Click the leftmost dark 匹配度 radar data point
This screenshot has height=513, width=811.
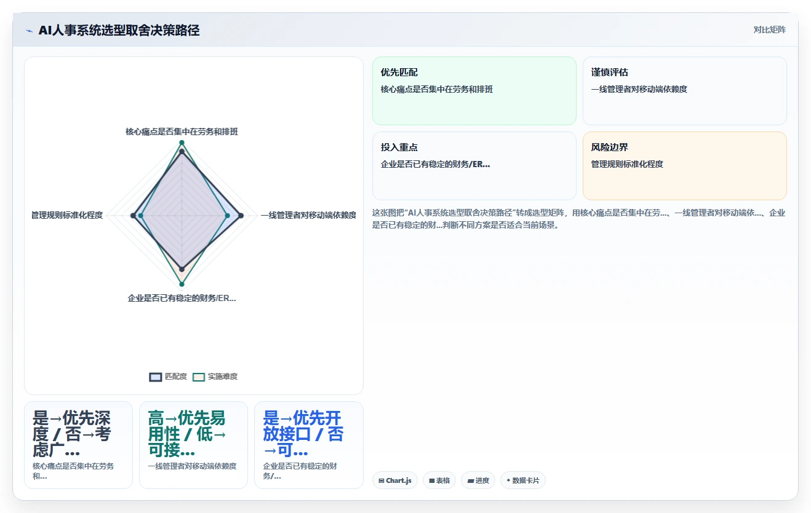click(133, 215)
